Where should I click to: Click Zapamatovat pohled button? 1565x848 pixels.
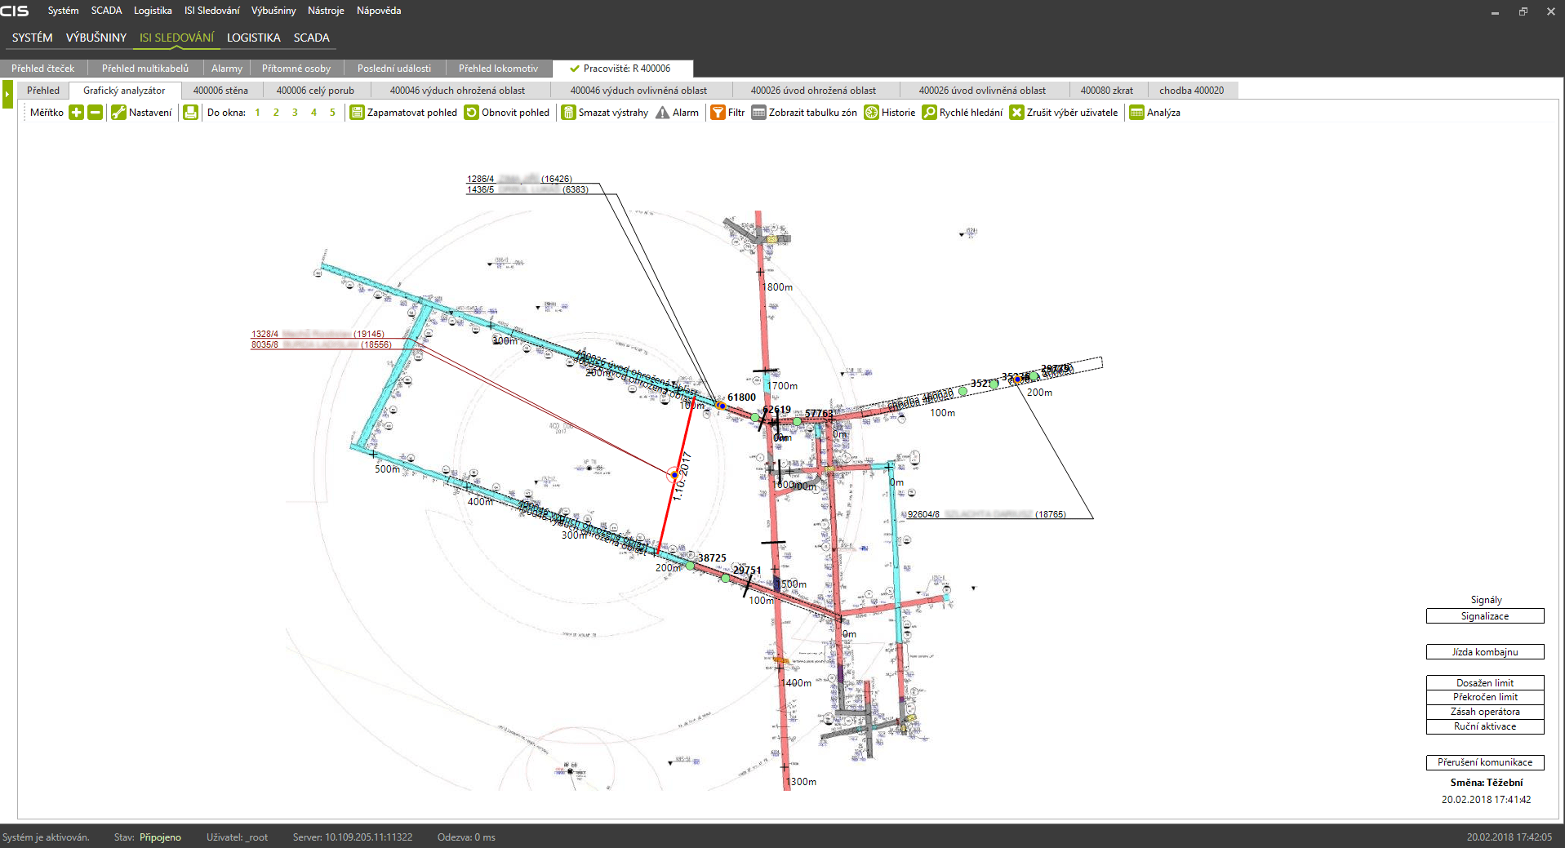coord(403,113)
